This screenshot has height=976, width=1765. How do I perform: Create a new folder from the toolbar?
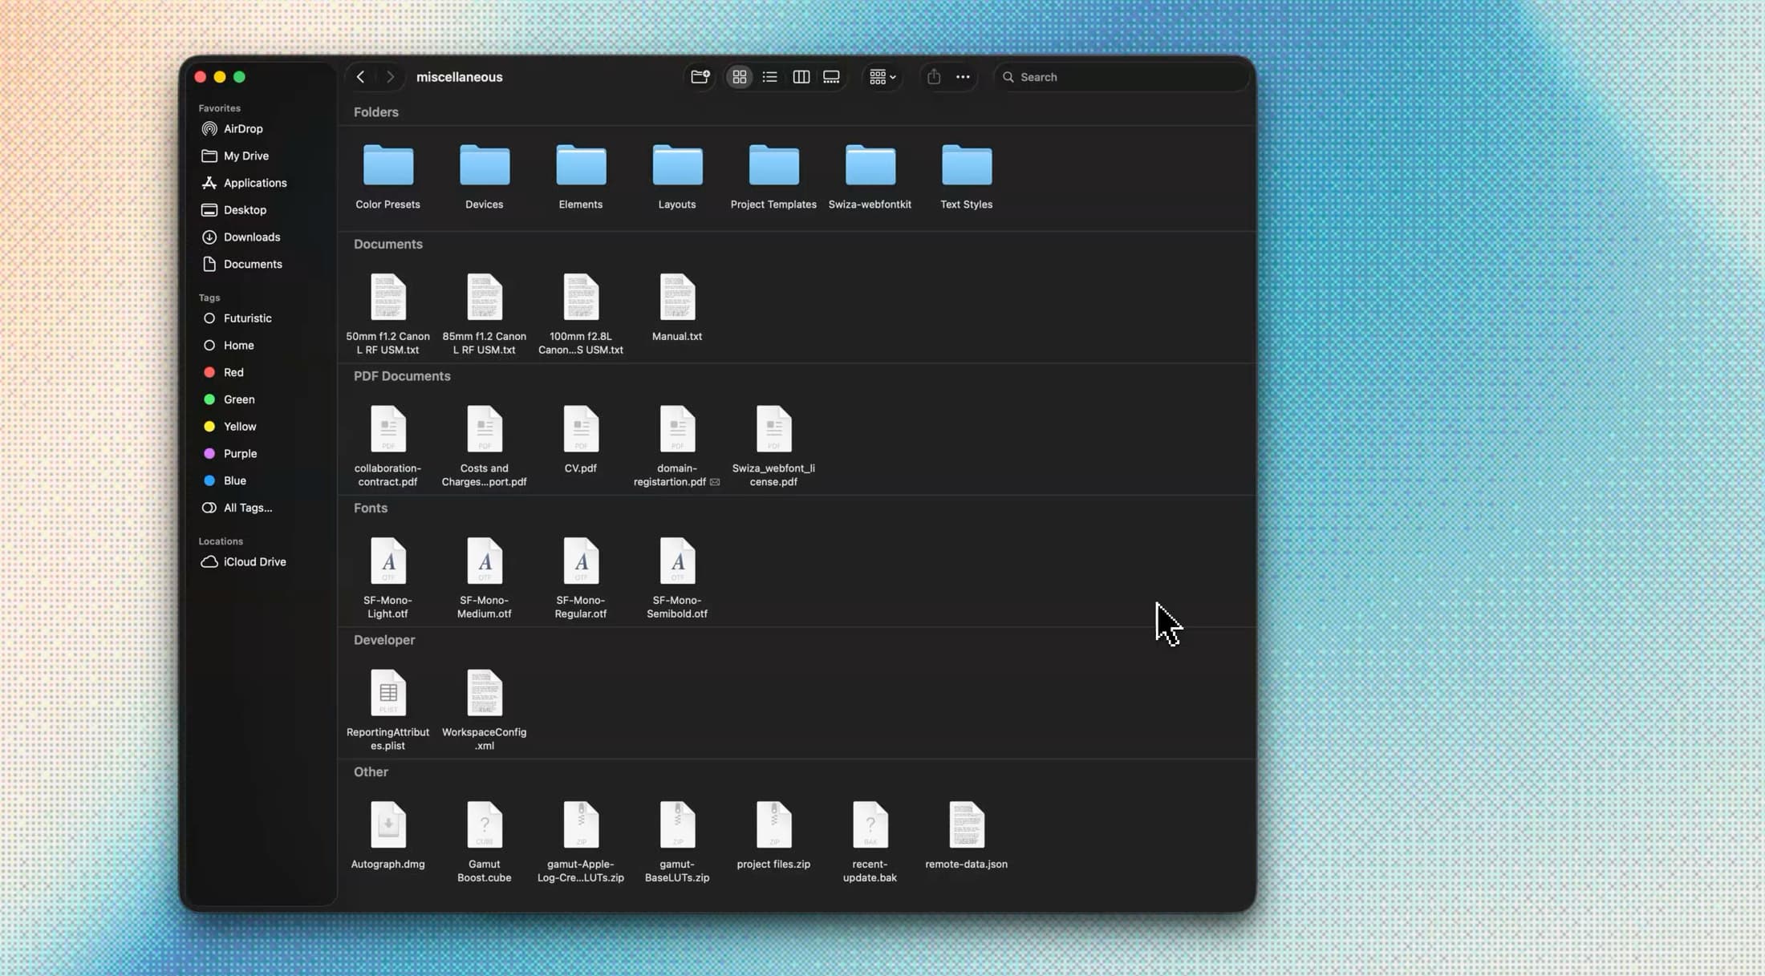point(700,77)
